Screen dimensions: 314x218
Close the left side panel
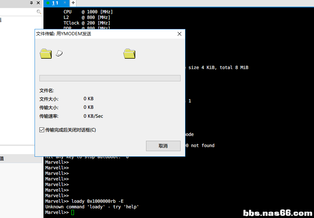coord(38,3)
